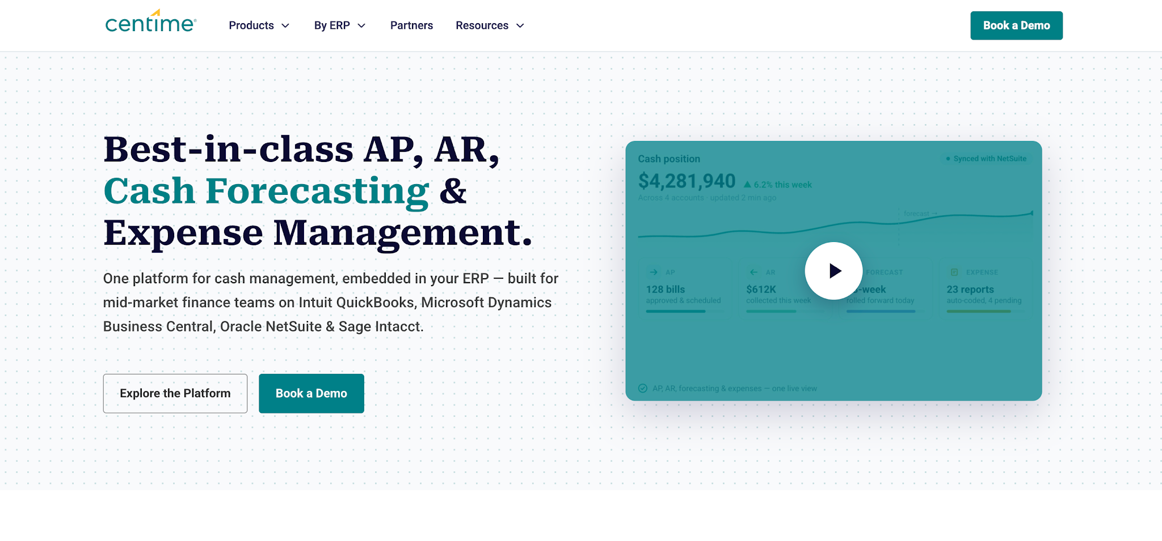This screenshot has height=541, width=1162.
Task: Click the green up-triangle beside 6.2% this week
Action: [x=747, y=185]
